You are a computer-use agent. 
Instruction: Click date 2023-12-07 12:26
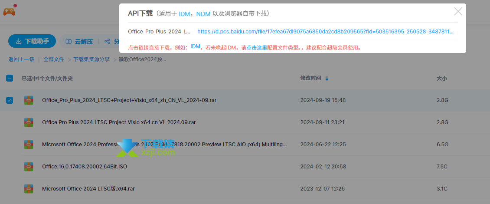click(x=323, y=189)
